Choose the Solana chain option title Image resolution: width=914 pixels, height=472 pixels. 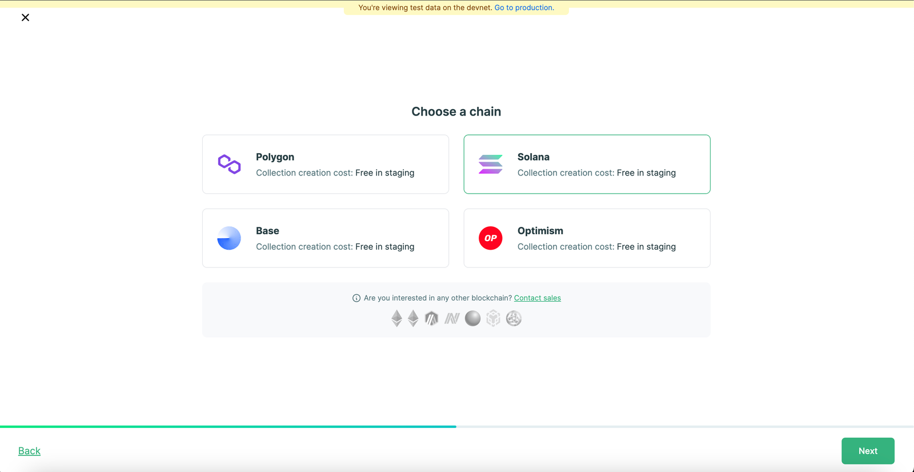[533, 157]
